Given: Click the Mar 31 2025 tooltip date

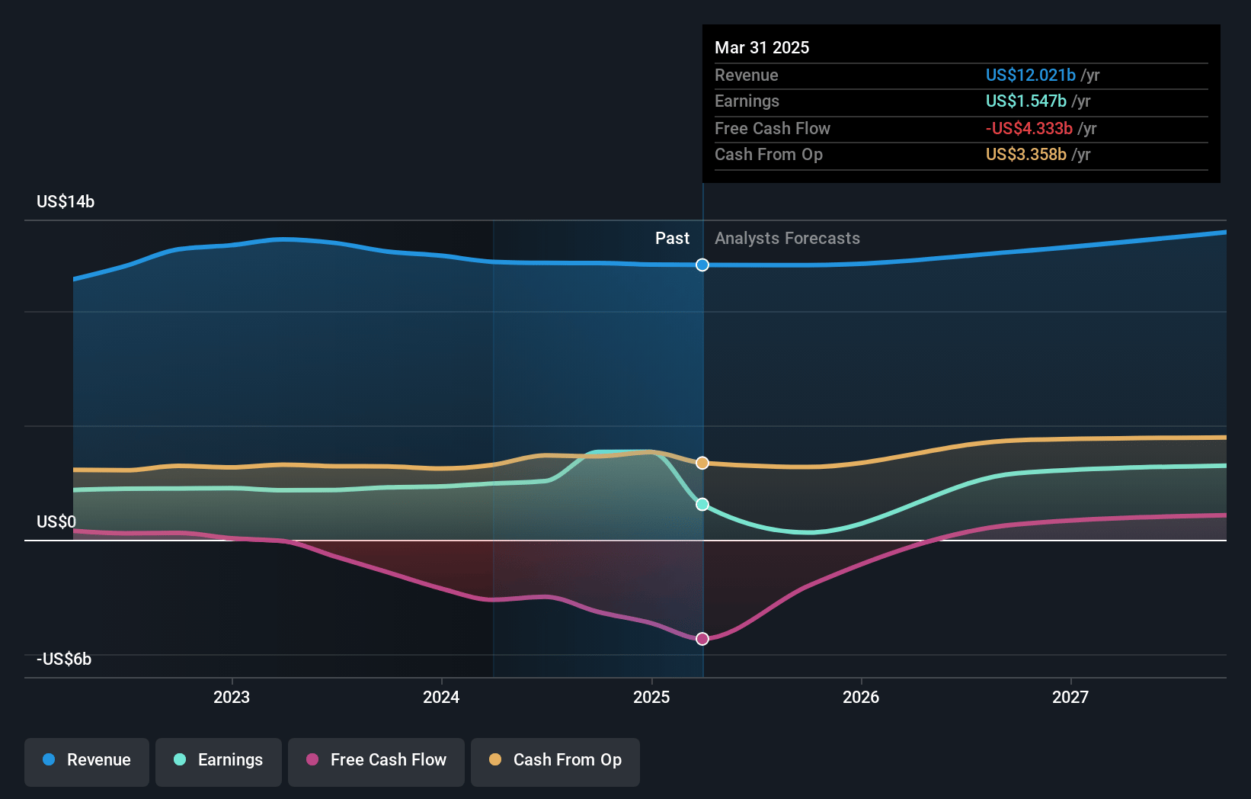Looking at the screenshot, I should coord(762,47).
